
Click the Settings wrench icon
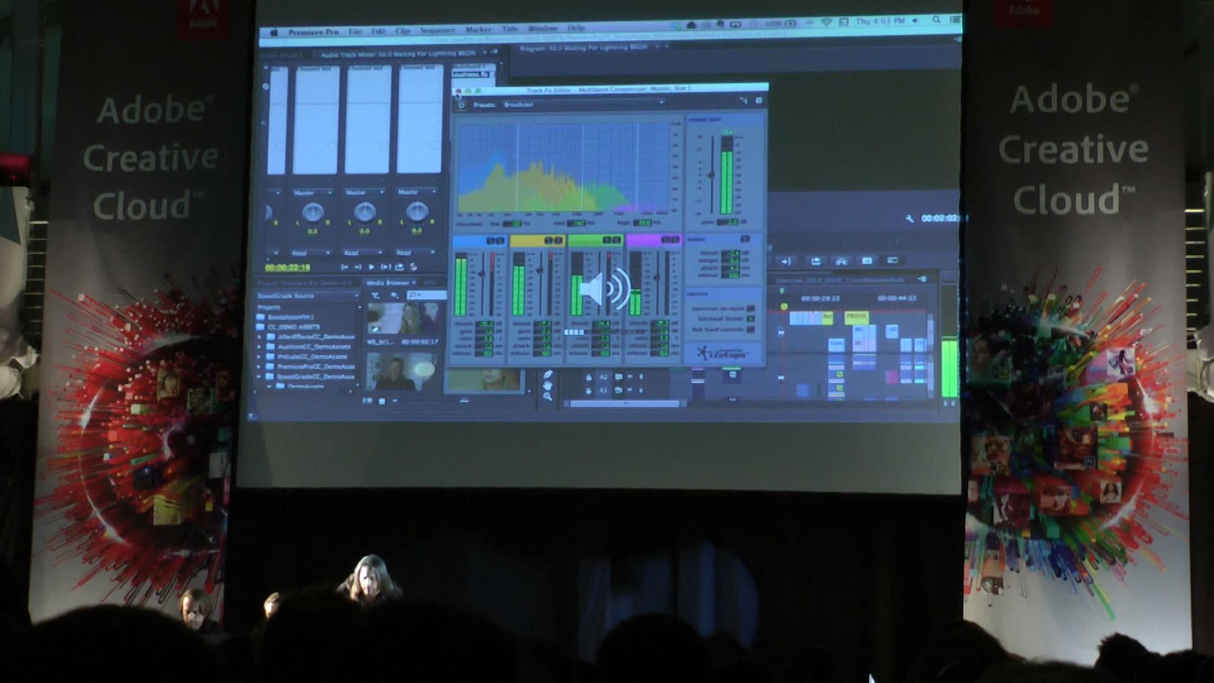909,219
